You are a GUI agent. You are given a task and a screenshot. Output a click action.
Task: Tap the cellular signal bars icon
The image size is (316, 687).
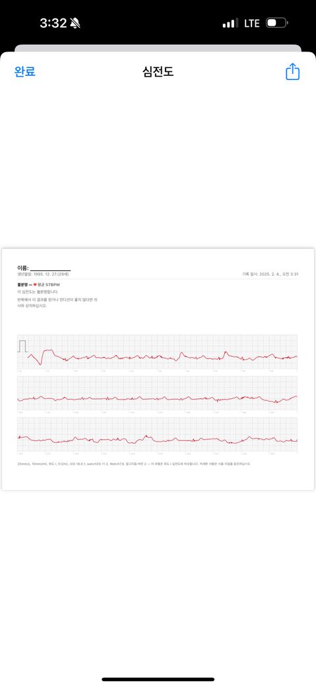click(230, 23)
